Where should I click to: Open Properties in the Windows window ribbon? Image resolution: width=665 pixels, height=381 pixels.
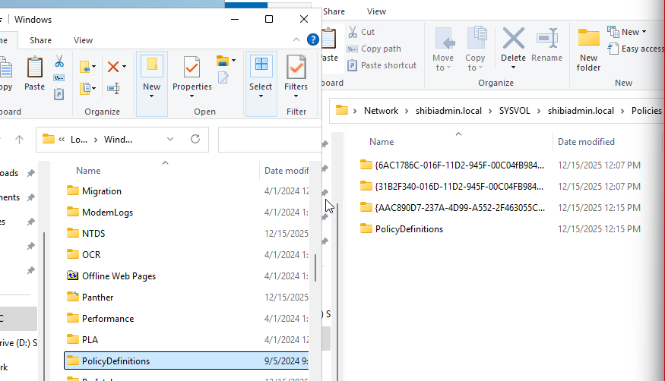tap(192, 77)
